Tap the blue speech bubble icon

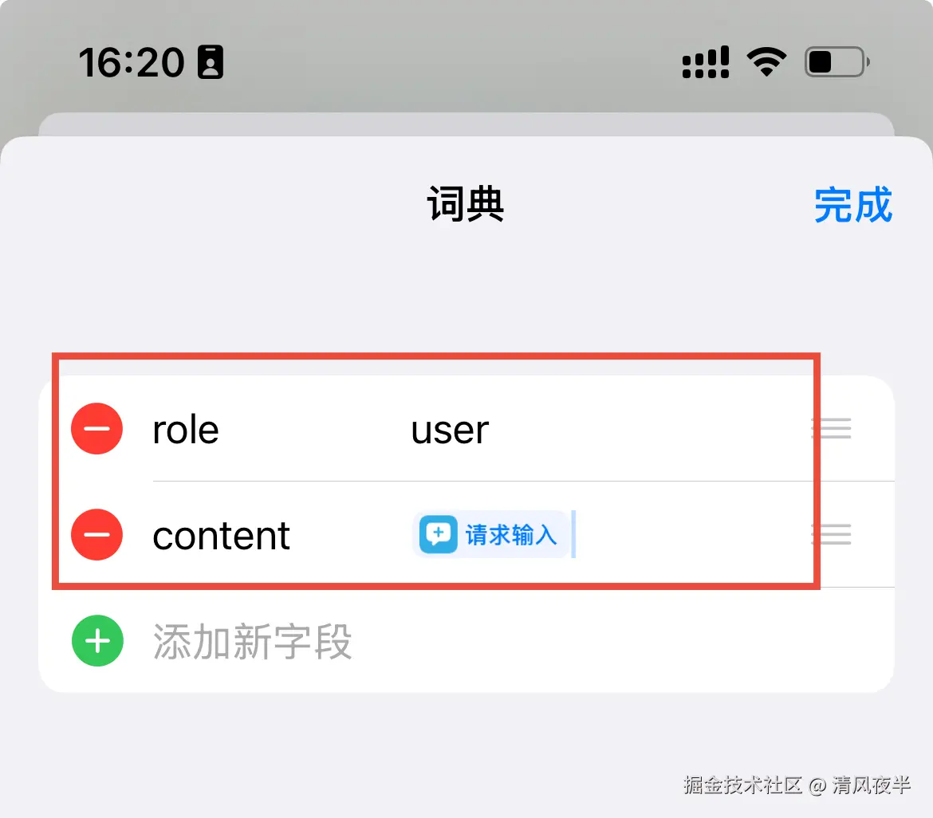coord(439,534)
